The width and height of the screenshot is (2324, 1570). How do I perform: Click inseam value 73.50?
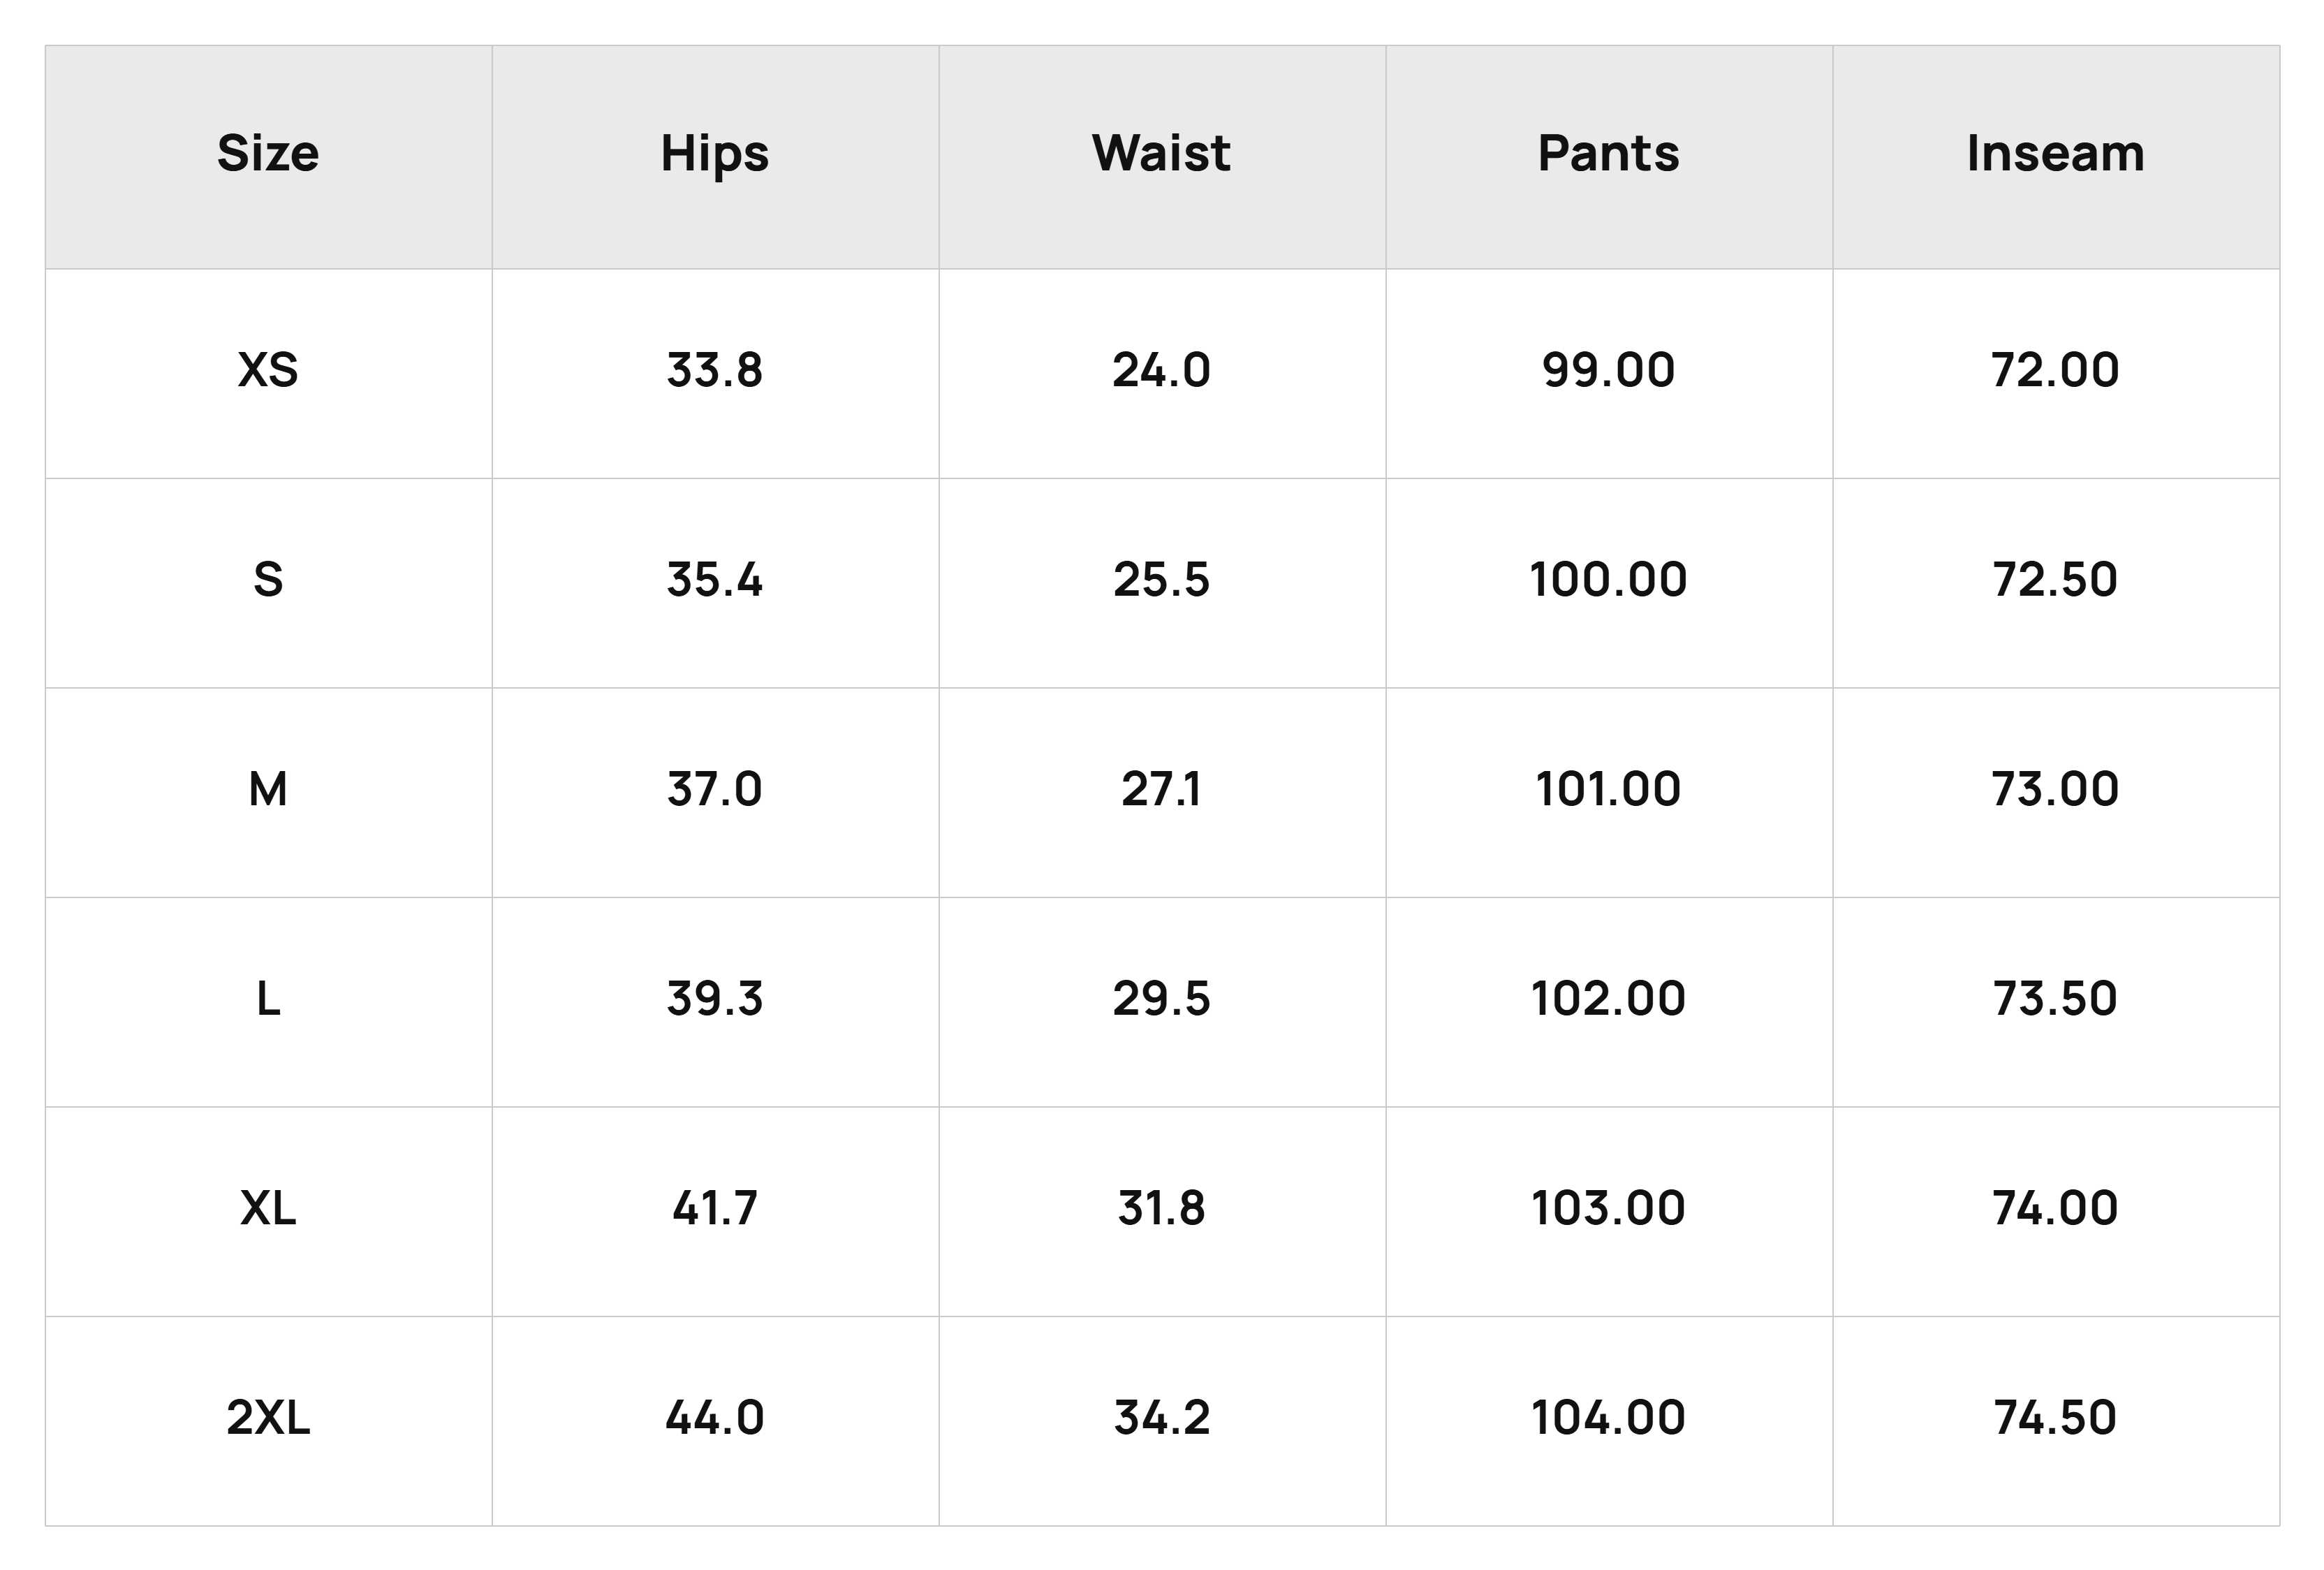pyautogui.click(x=2056, y=1000)
